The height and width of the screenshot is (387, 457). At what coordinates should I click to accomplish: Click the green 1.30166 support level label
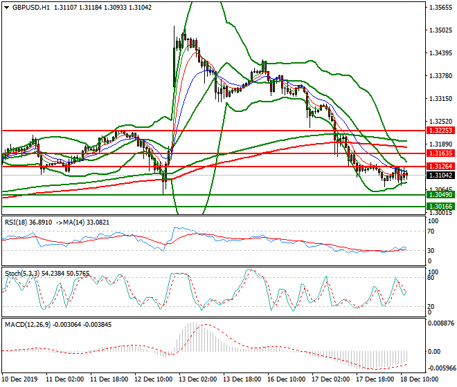tap(440, 207)
